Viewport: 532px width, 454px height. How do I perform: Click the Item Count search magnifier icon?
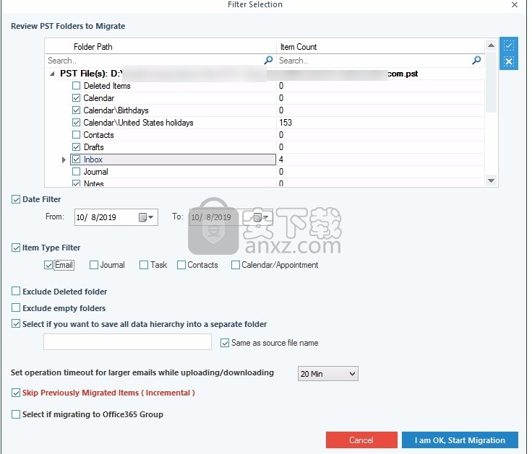tap(476, 61)
